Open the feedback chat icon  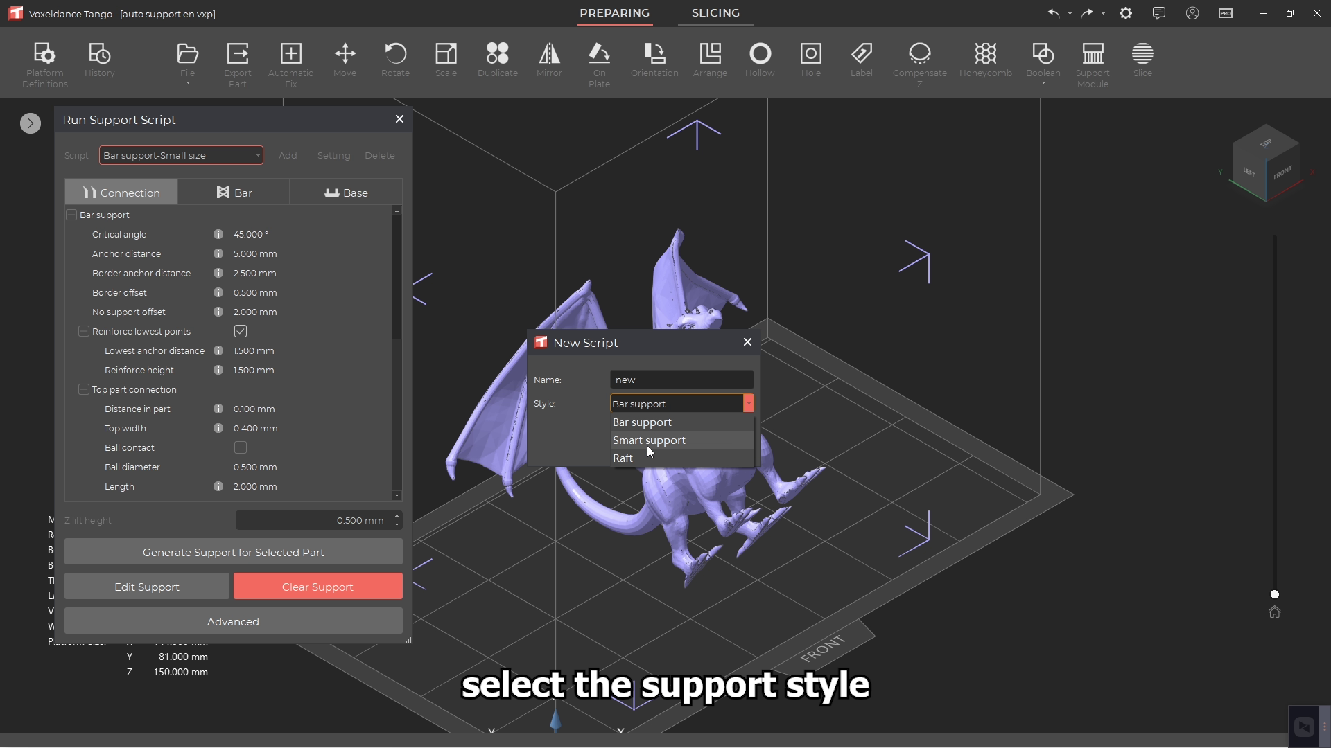[1159, 13]
